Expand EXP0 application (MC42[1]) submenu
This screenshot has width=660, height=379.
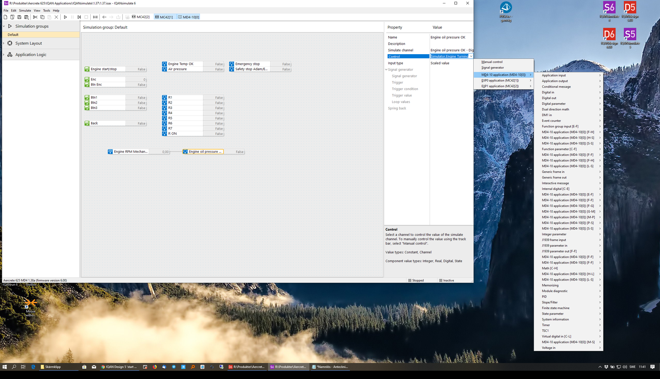pos(504,80)
